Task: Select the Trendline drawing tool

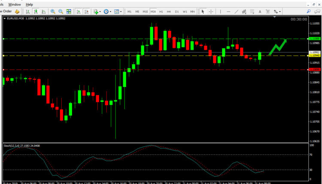Action: pos(237,12)
